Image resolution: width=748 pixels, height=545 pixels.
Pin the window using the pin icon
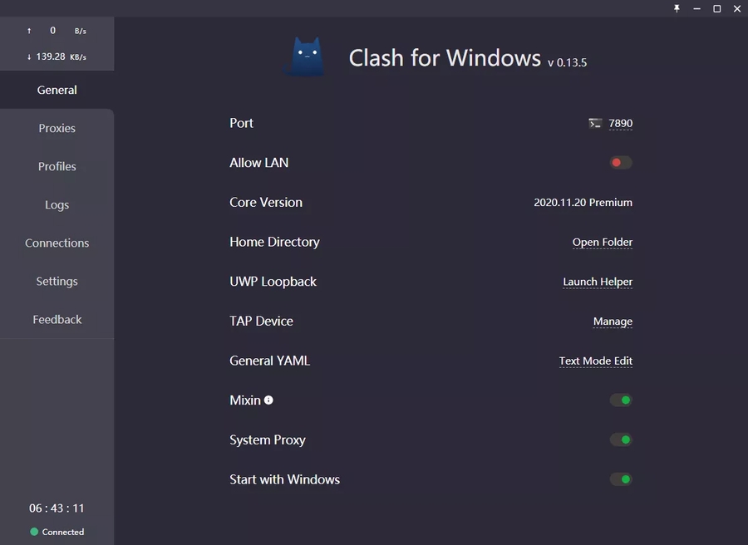[x=677, y=8]
